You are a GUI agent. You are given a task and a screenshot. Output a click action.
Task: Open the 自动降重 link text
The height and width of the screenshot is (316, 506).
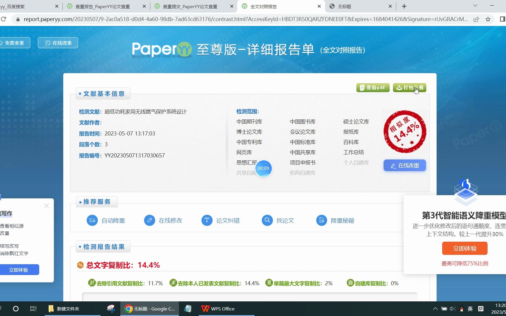click(x=113, y=221)
